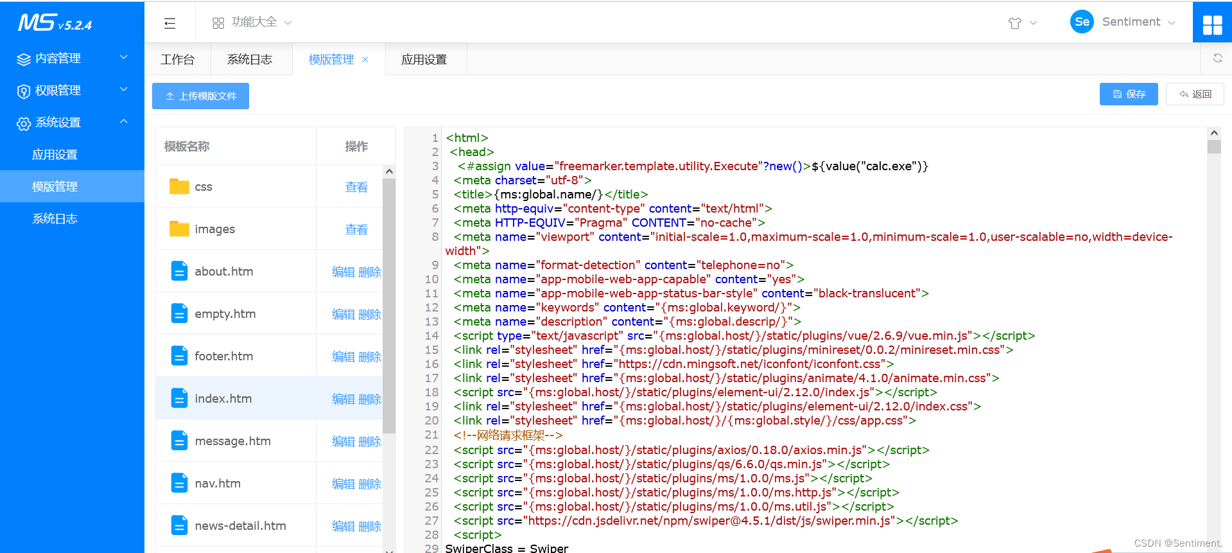Viewport: 1232px width, 553px height.
Task: Expand the 内容管理 menu chevron
Action: coord(124,57)
